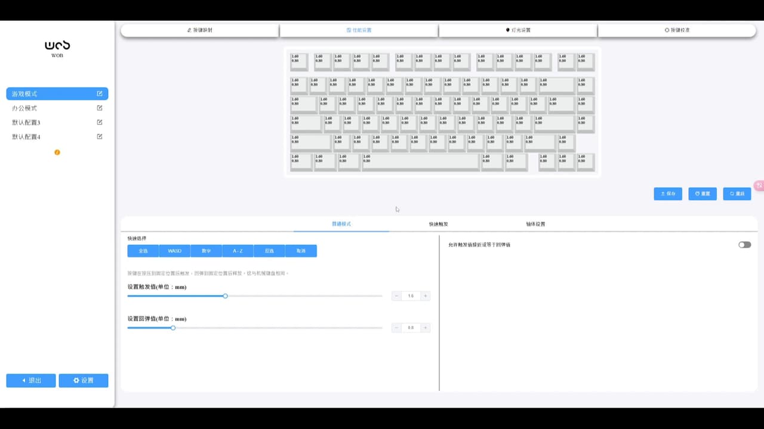The width and height of the screenshot is (764, 429).
Task: Decrease trigger value with minus stepper
Action: point(396,296)
